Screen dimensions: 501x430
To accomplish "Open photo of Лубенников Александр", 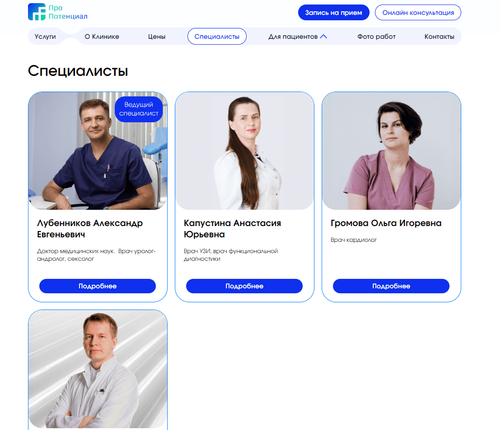I will tap(98, 151).
